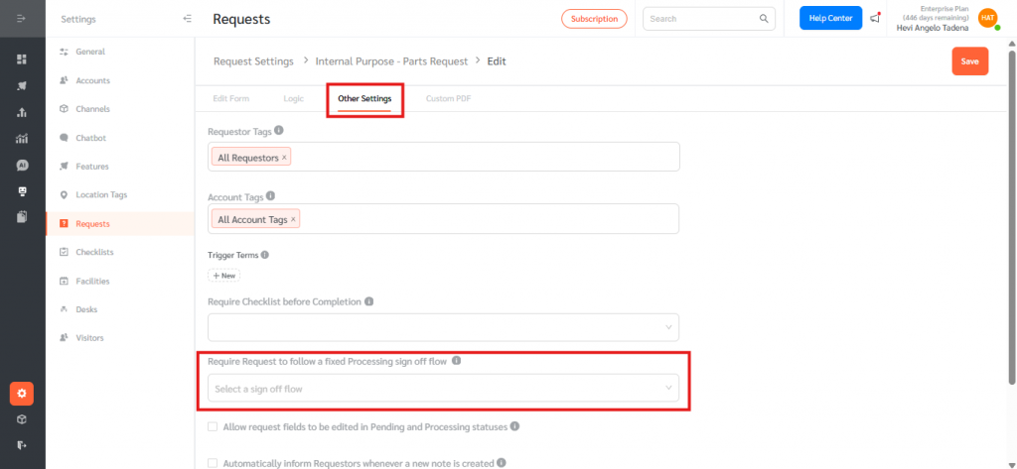Click the HAT user avatar
Screen dimensions: 1017x469
pyautogui.click(x=986, y=18)
